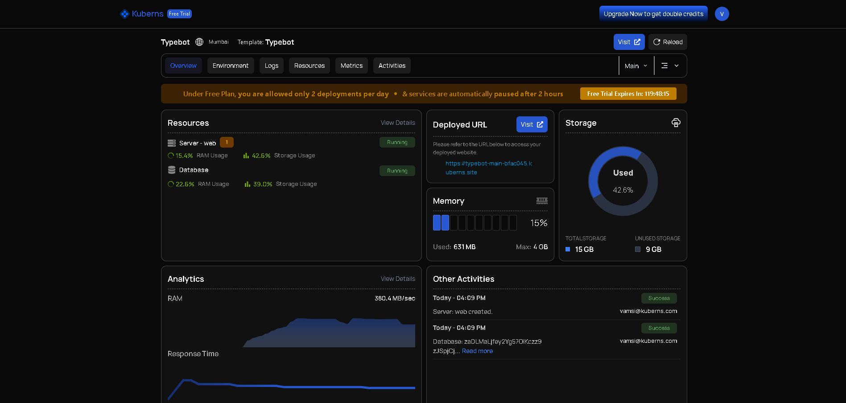Open the Main branch dropdown
This screenshot has height=403, width=846.
(636, 65)
